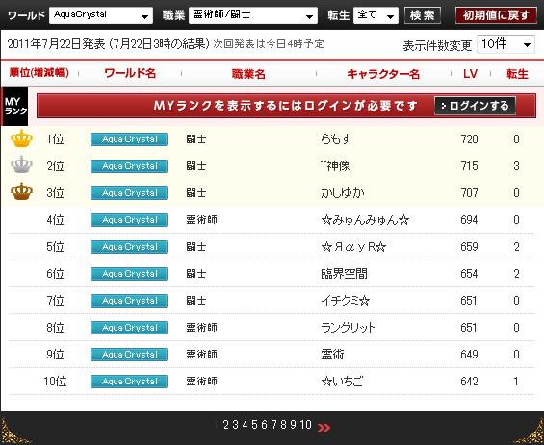The height and width of the screenshot is (445, 544).
Task: Click the level value 715
Action: [x=470, y=166]
